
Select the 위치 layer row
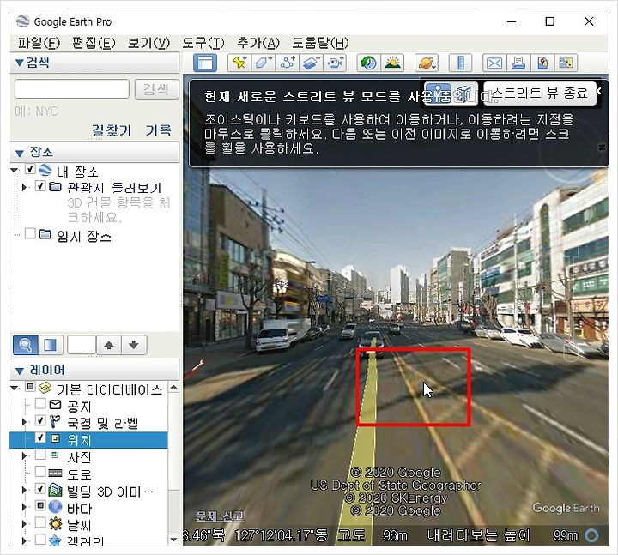(88, 439)
